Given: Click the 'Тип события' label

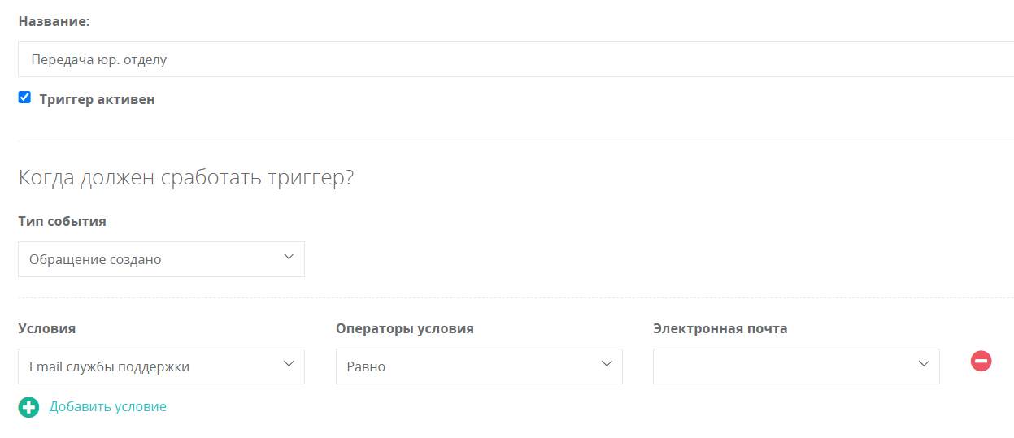Looking at the screenshot, I should pyautogui.click(x=62, y=221).
